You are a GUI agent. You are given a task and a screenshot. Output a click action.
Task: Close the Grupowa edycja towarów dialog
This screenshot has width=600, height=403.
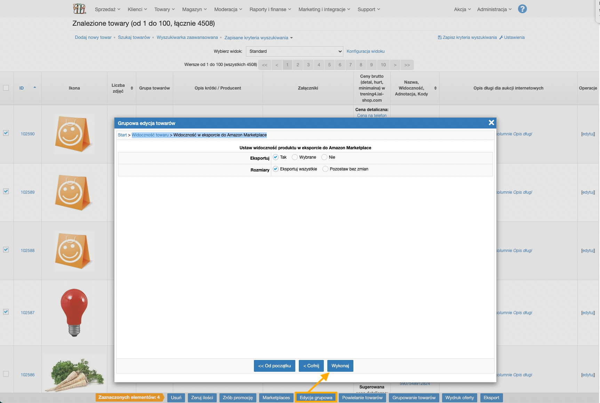[x=491, y=123]
